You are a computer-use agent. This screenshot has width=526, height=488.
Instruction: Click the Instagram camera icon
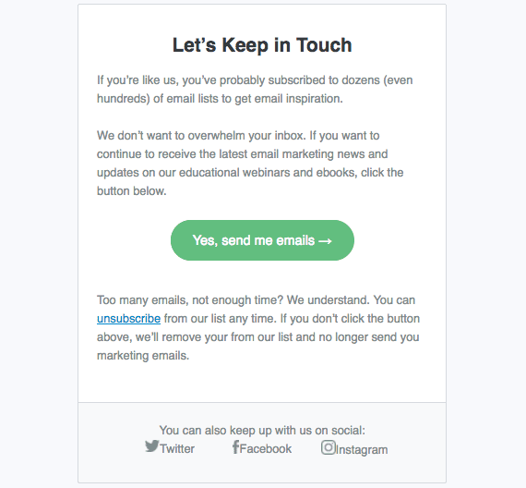329,447
